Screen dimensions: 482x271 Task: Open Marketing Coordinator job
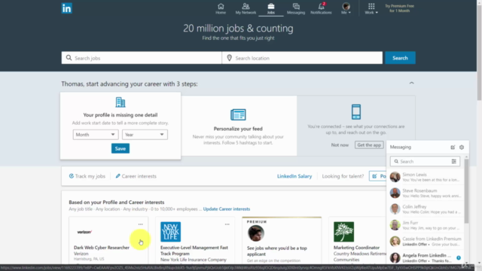(x=356, y=248)
